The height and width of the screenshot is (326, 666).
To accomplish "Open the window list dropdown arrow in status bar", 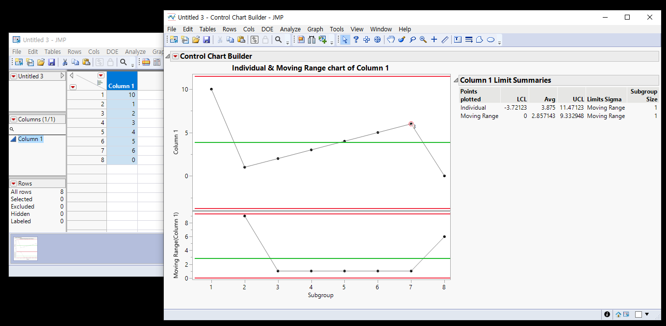I will (x=647, y=314).
